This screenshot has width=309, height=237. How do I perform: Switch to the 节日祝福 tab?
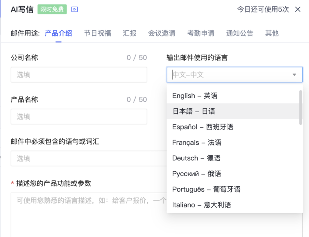97,33
